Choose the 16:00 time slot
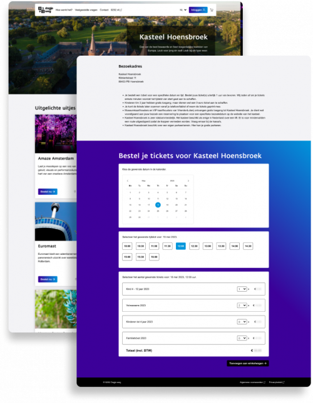The width and height of the screenshot is (313, 403). (x=154, y=257)
